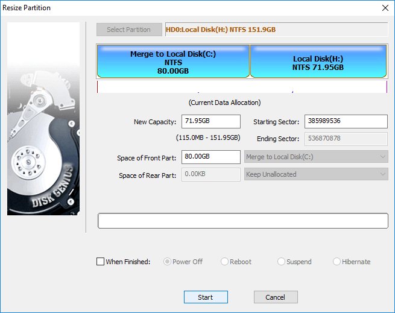395x313 pixels.
Task: Click the Start button
Action: coord(206,297)
